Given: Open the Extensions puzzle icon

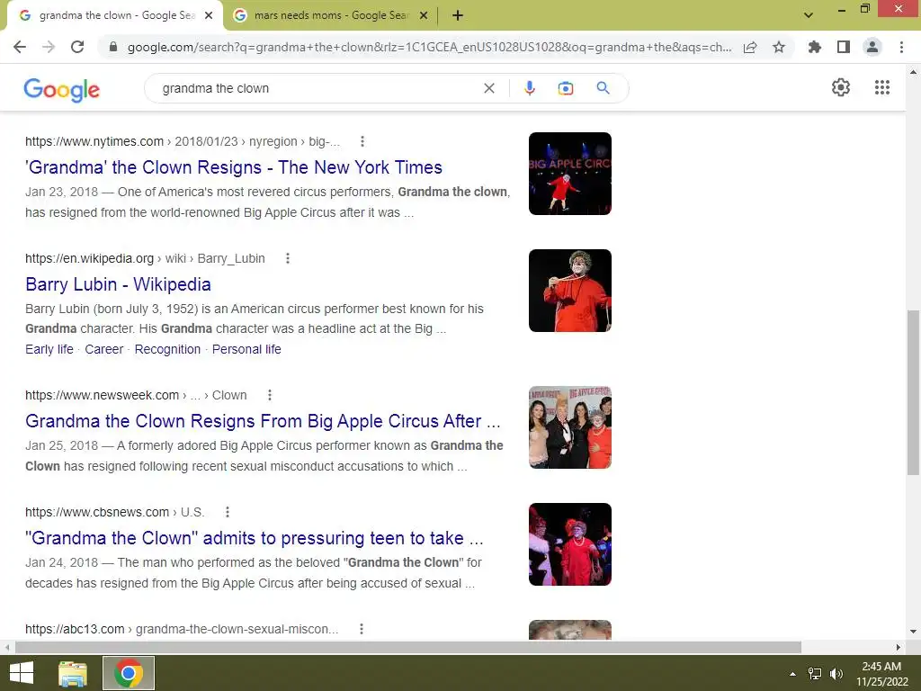Looking at the screenshot, I should point(814,47).
